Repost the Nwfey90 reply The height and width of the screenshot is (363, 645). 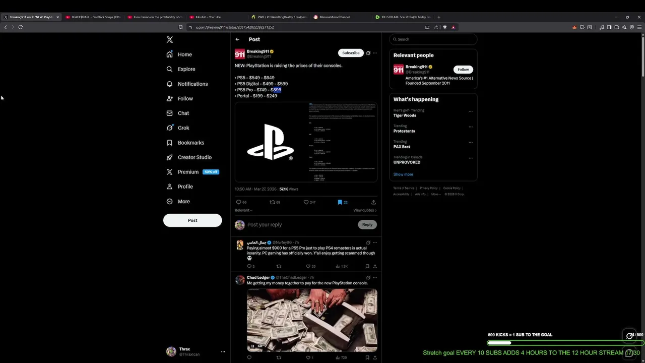tap(279, 266)
